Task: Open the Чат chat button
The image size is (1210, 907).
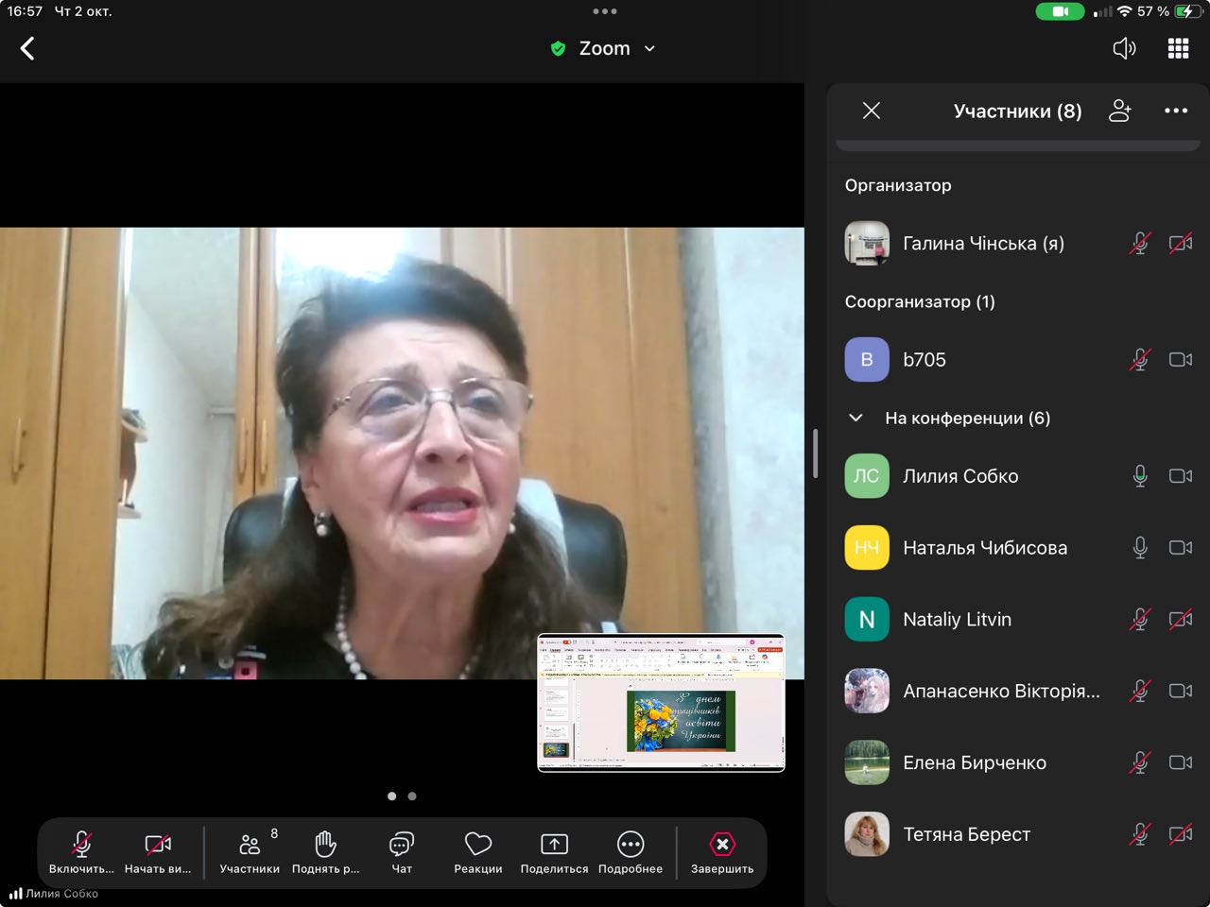Action: [x=402, y=851]
